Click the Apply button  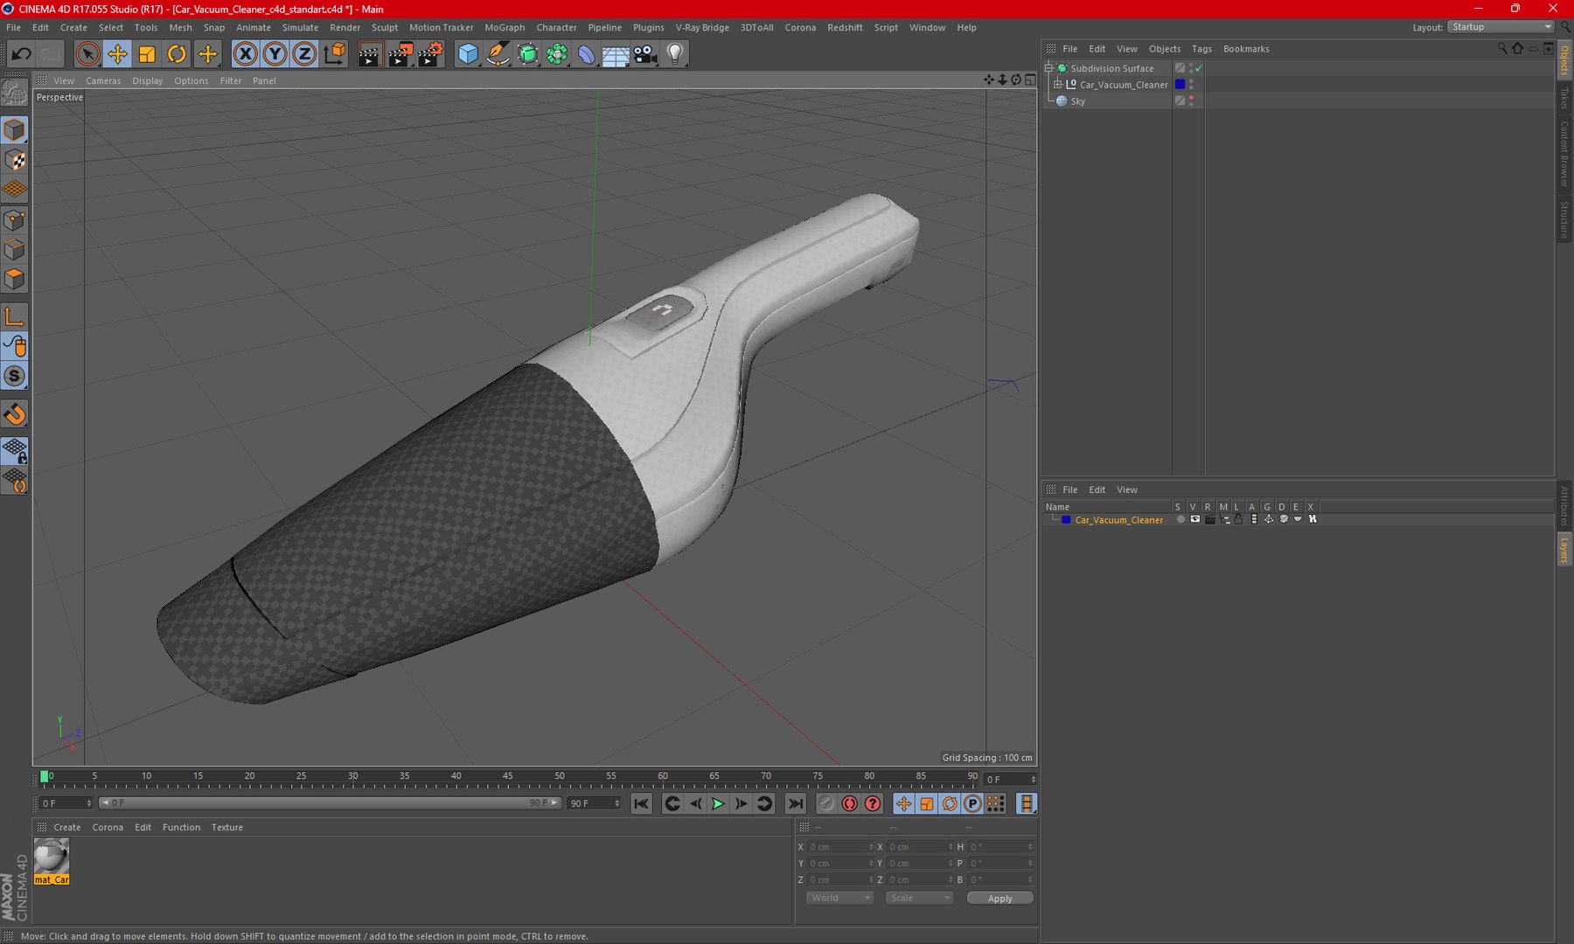click(1000, 898)
